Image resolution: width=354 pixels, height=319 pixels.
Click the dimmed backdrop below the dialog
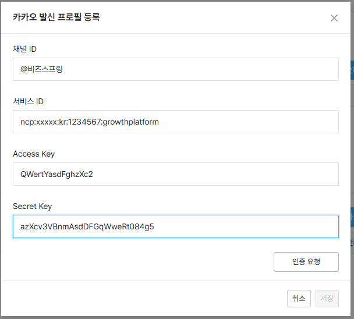coord(175,317)
